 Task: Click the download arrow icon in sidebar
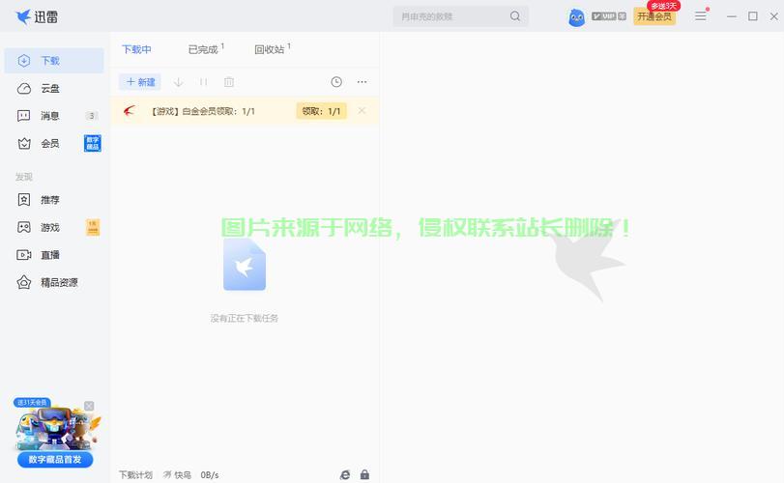coord(24,61)
